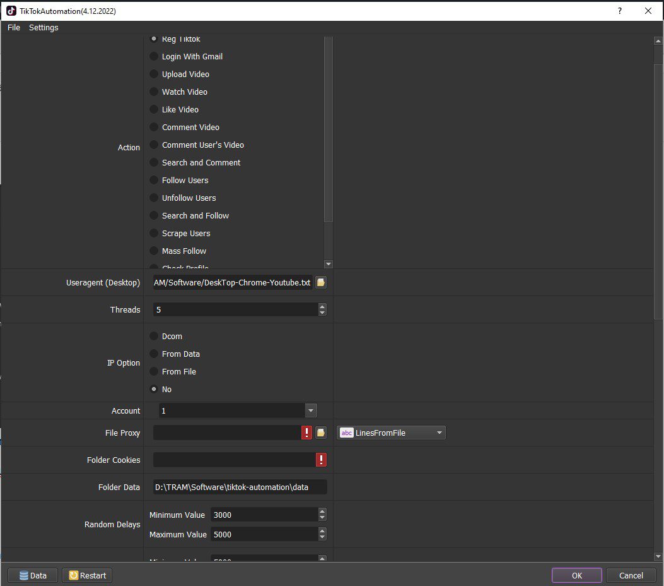Click the Restart button

tap(87, 575)
